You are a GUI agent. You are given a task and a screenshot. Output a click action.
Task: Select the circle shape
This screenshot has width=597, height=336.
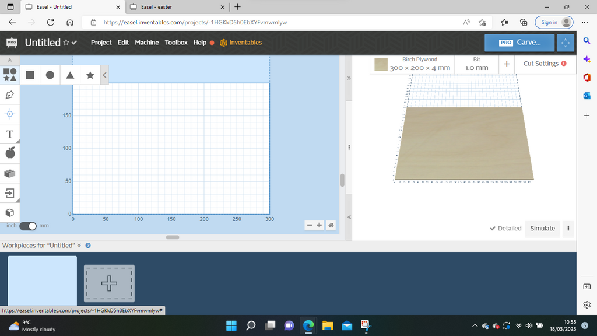(50, 75)
